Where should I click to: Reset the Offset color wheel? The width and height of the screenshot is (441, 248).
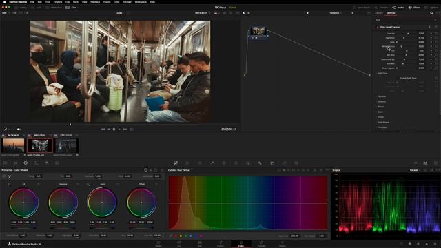[x=156, y=184]
